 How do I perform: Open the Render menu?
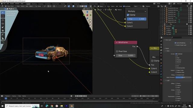click(12, 4)
